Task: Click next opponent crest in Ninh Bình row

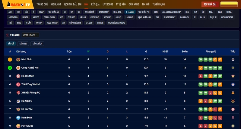Action: click(x=233, y=59)
